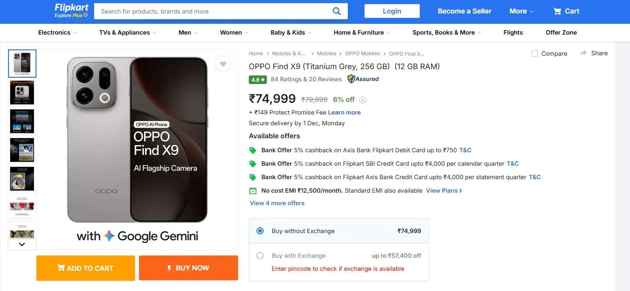Image resolution: width=630 pixels, height=291 pixels.
Task: Click the info icon beside 6% off
Action: [363, 100]
